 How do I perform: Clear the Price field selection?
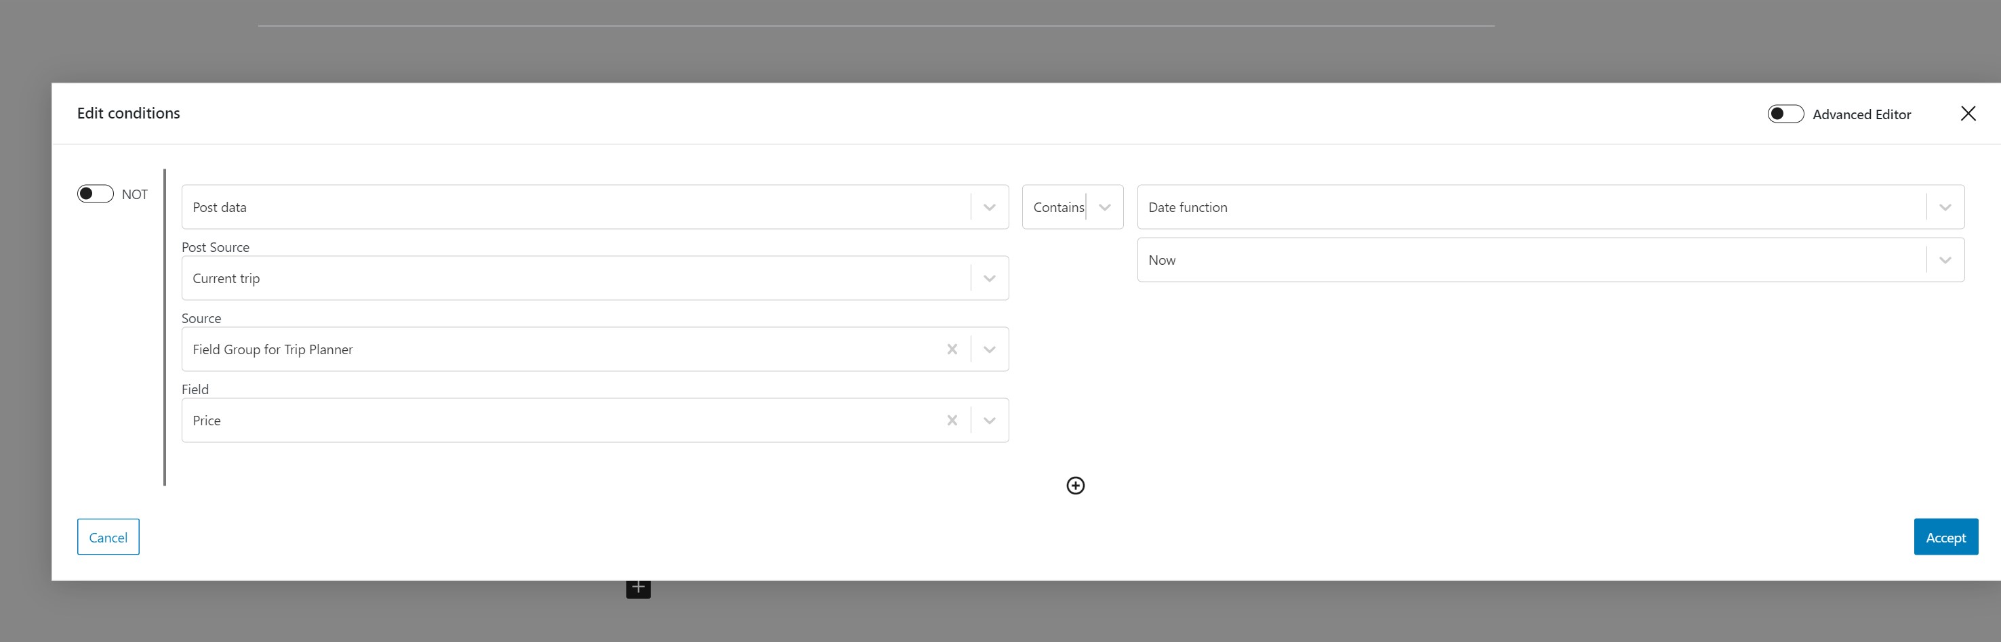coord(952,421)
